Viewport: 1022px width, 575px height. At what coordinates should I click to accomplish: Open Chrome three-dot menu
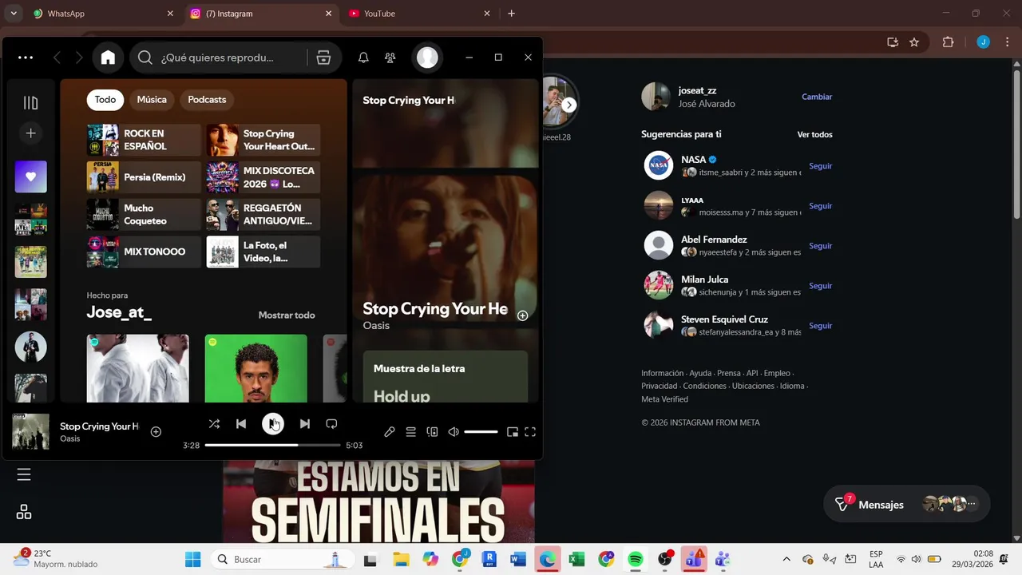point(1008,42)
